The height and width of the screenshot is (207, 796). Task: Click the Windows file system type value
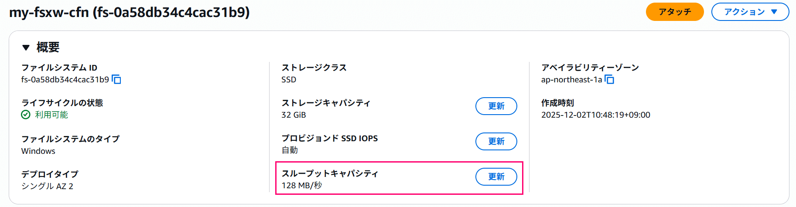click(x=38, y=151)
